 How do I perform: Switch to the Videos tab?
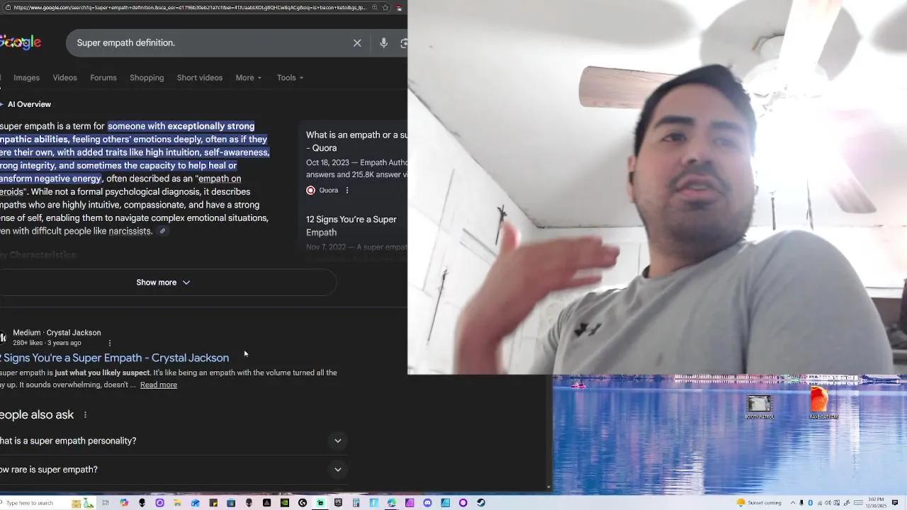pos(64,78)
